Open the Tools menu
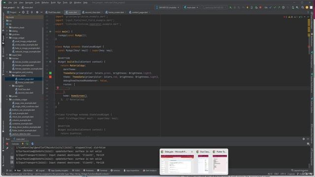 tap(65, 2)
